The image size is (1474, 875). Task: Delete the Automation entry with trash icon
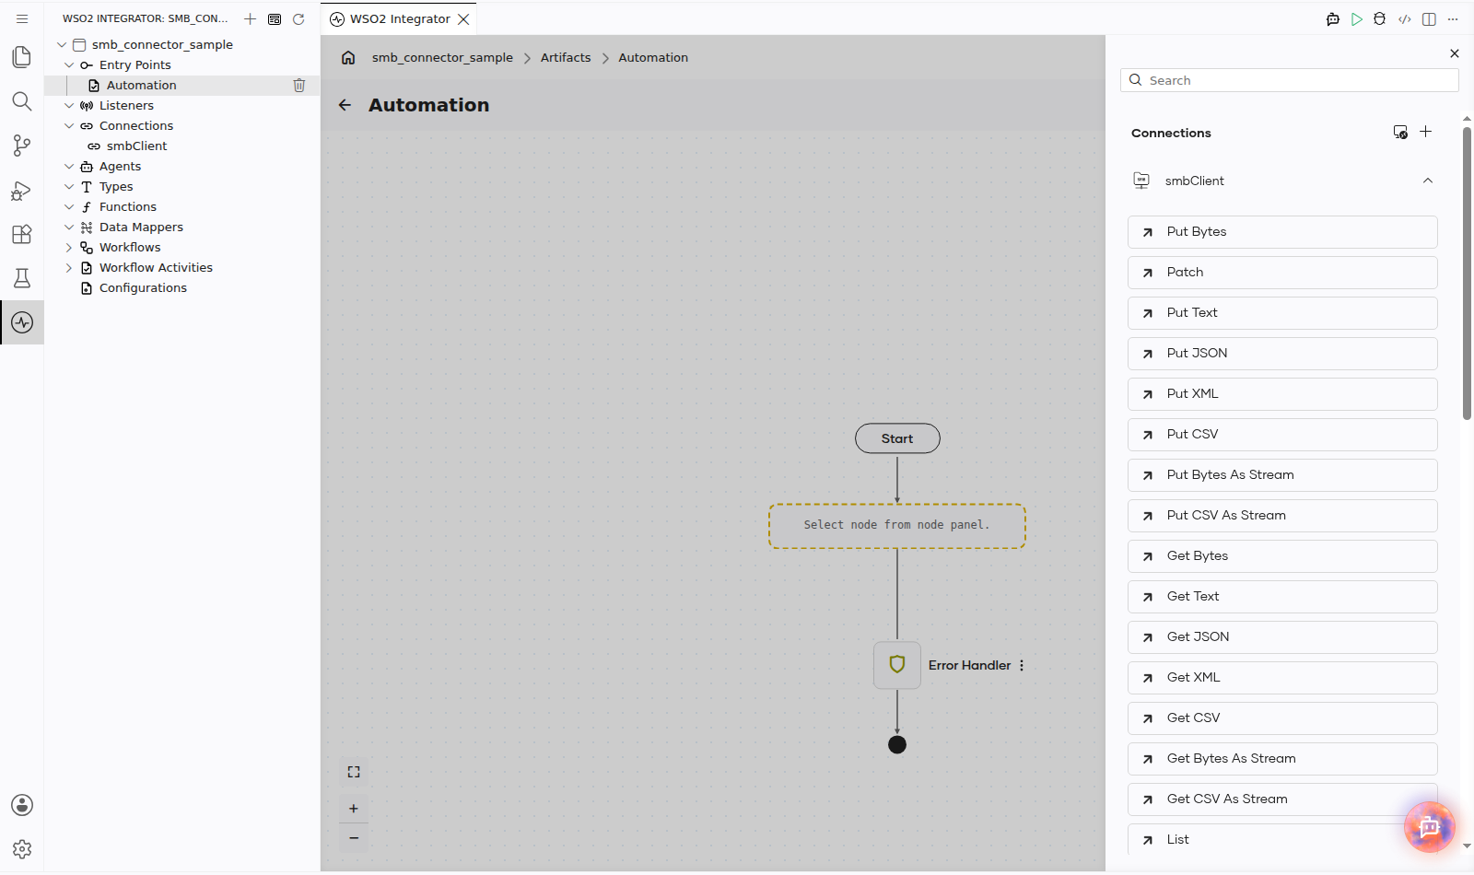point(299,85)
